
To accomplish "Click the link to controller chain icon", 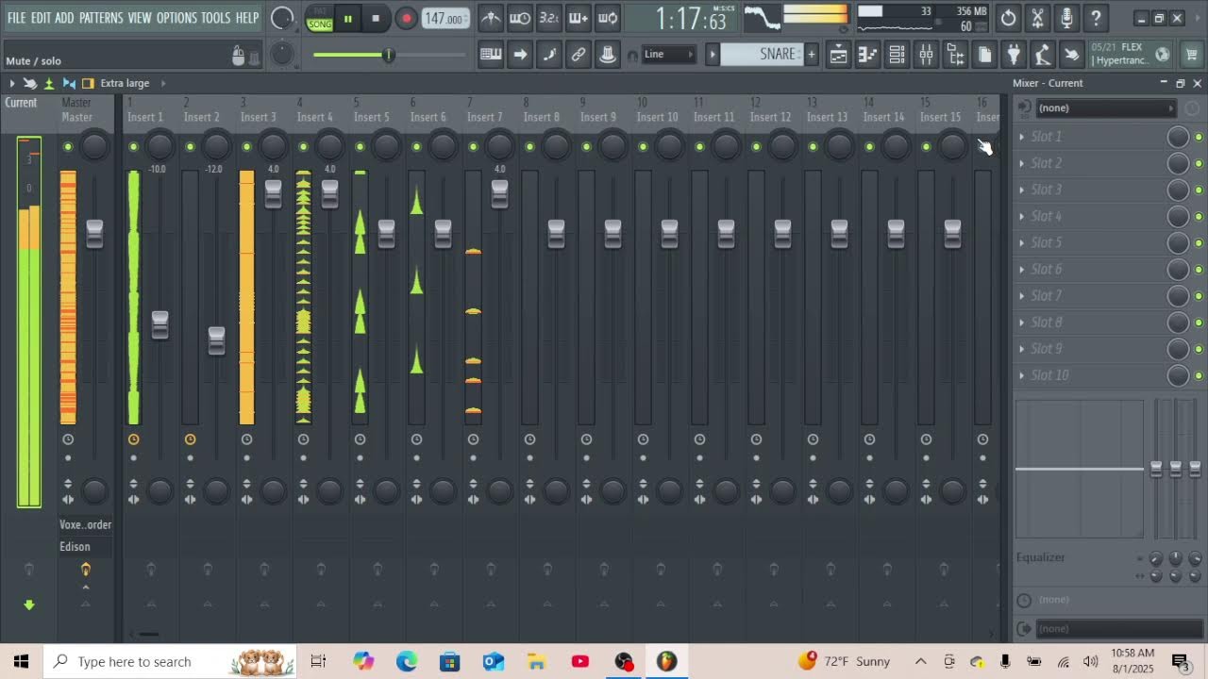I will [579, 55].
